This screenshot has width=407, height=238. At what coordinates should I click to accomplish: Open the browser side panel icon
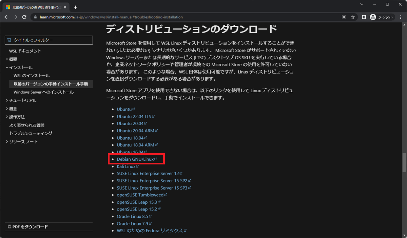(x=364, y=17)
